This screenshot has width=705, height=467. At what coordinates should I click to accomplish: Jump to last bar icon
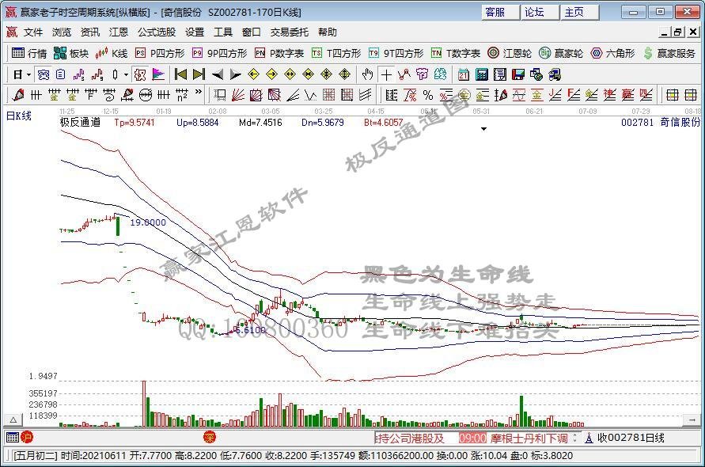click(x=199, y=74)
